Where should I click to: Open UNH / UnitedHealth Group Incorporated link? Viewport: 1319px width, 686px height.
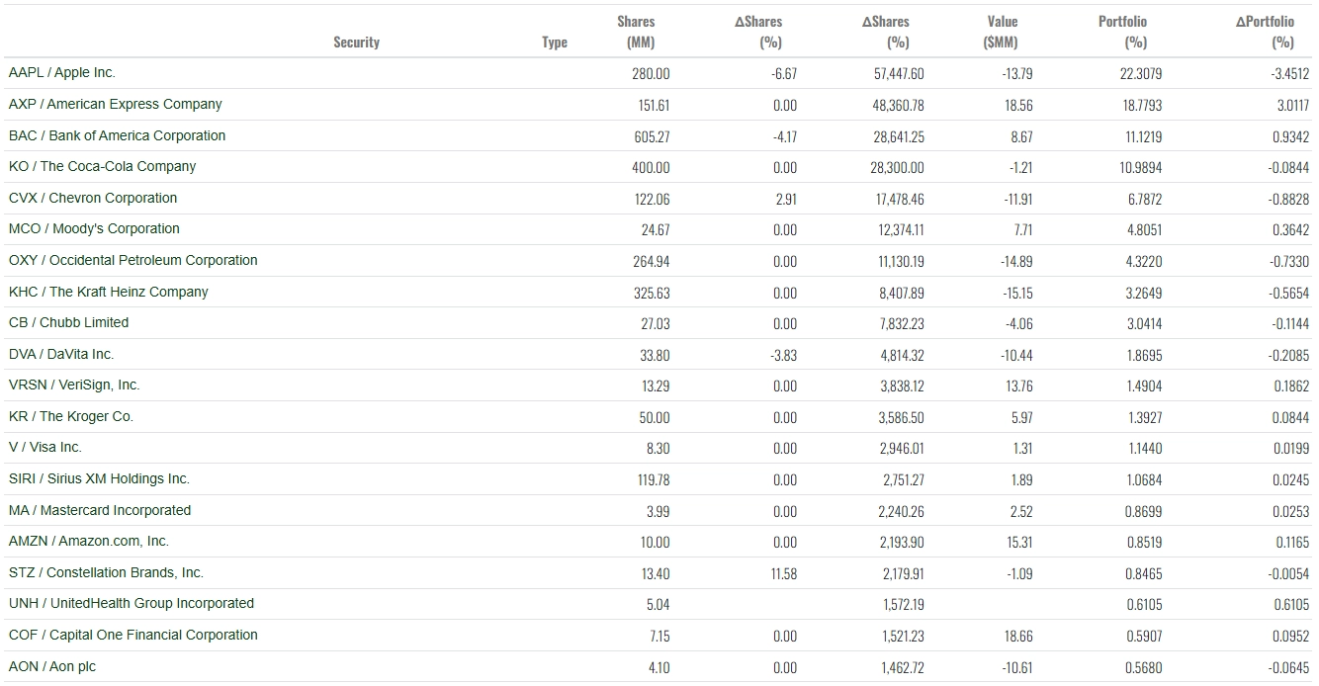(132, 604)
